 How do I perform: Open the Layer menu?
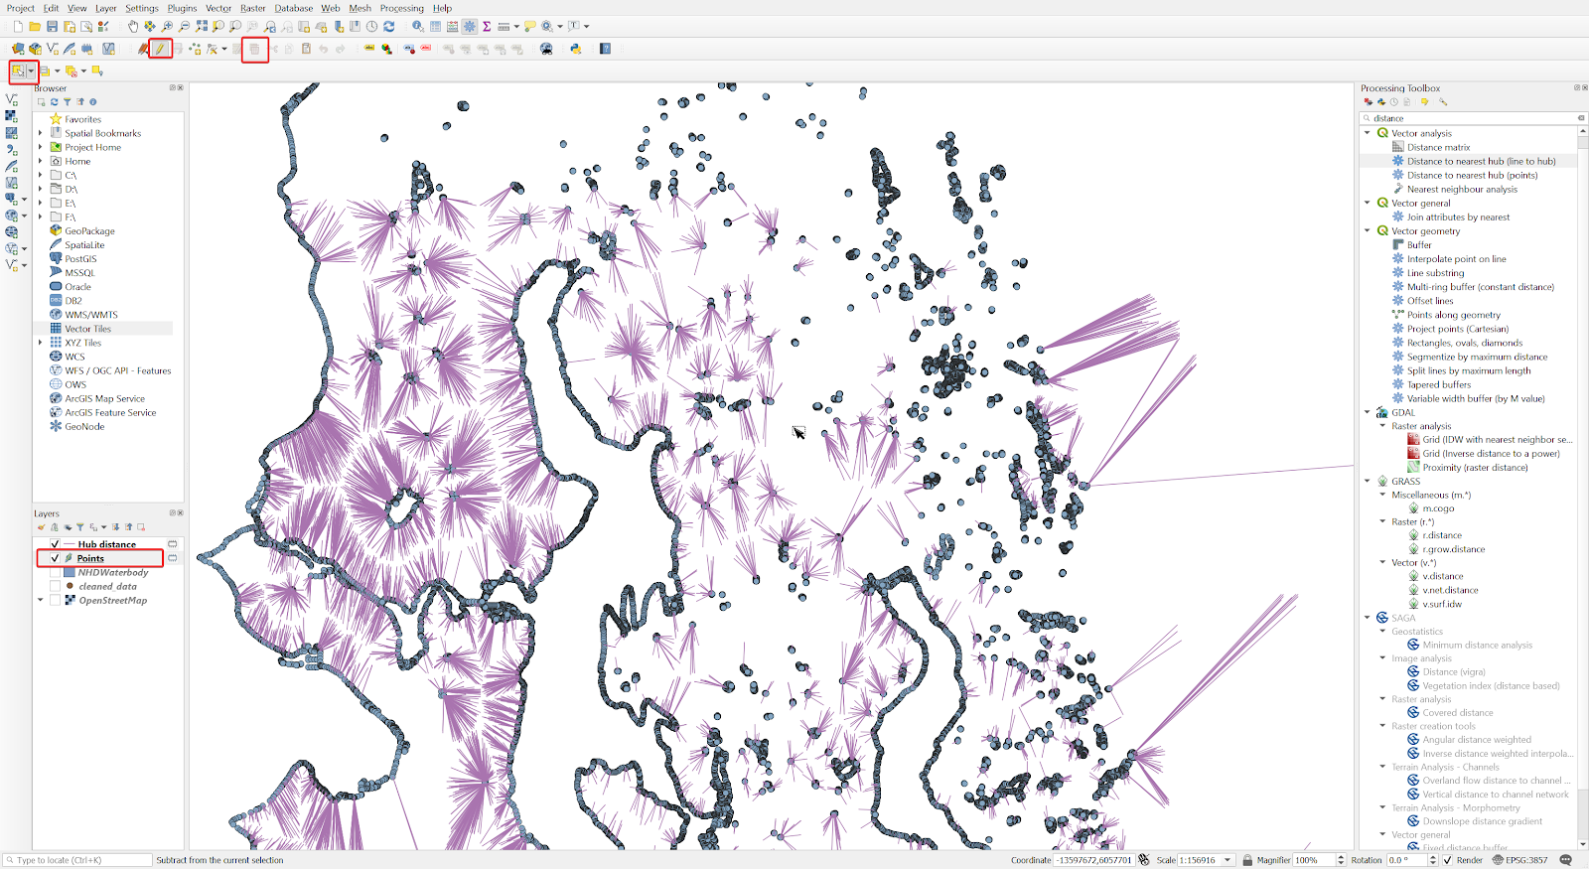tap(105, 8)
